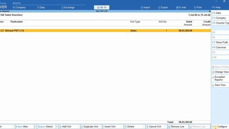Expand the arrow next to Space: Select
229x129 pixels.
tap(57, 126)
